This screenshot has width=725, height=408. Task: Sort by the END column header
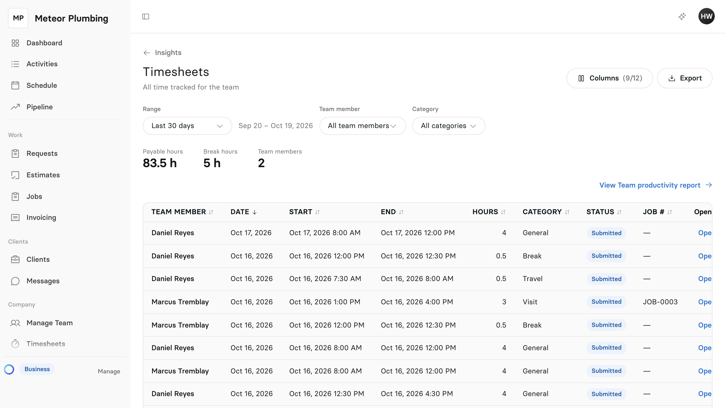pos(392,212)
